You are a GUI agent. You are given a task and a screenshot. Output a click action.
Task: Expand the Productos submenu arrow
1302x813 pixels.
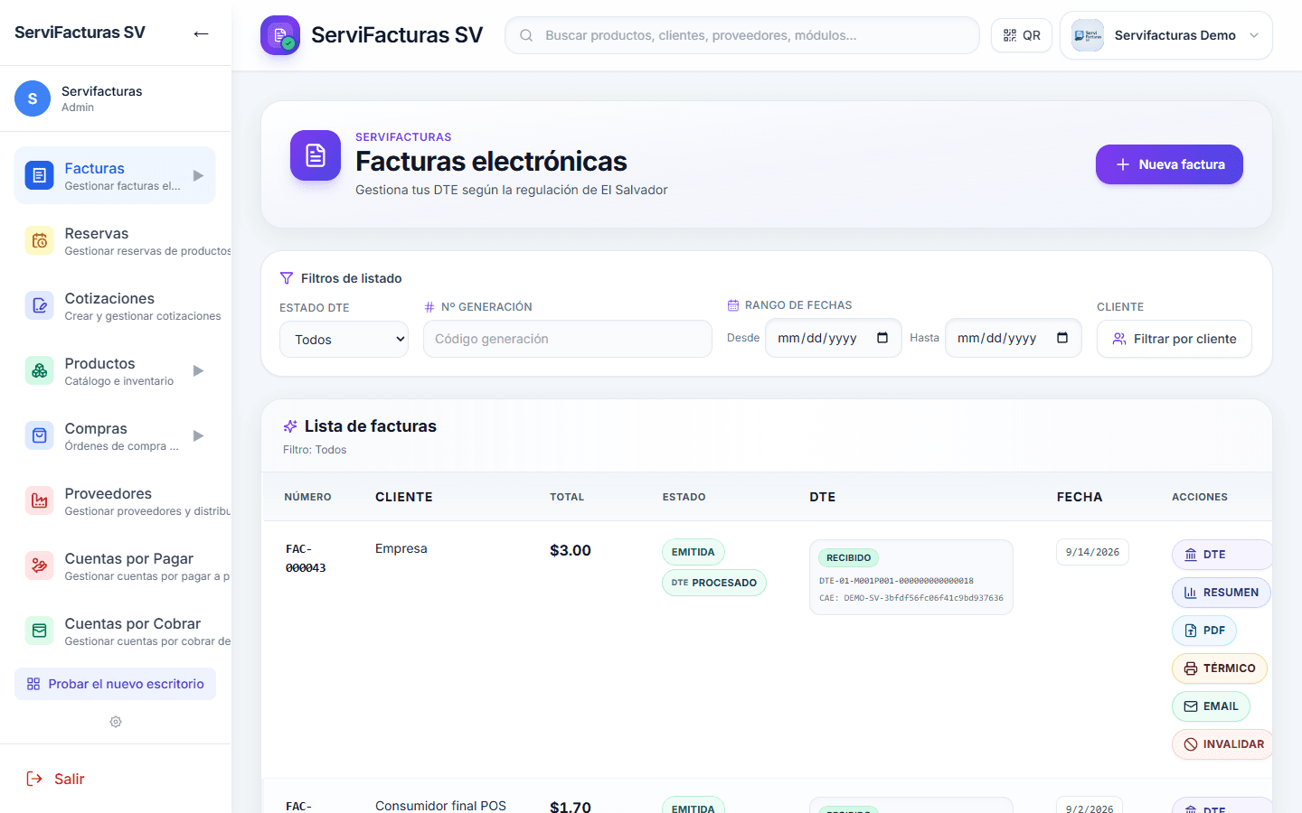[198, 370]
